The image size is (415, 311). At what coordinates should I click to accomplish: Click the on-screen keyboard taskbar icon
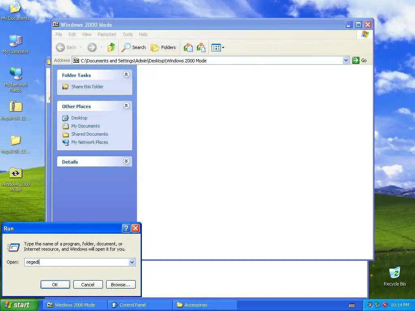click(x=352, y=305)
